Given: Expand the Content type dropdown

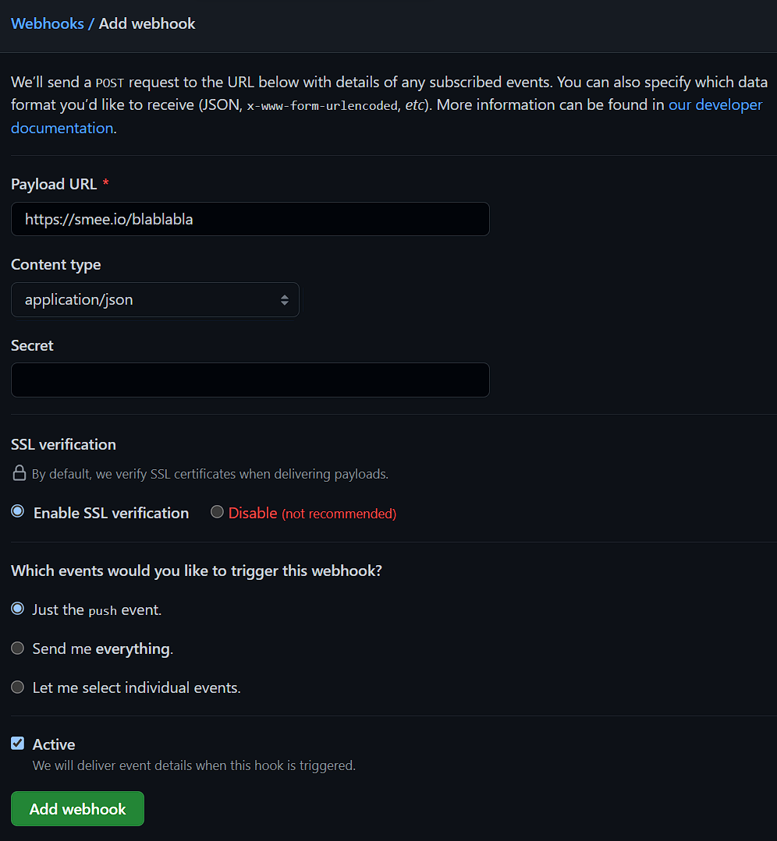Looking at the screenshot, I should pos(155,300).
